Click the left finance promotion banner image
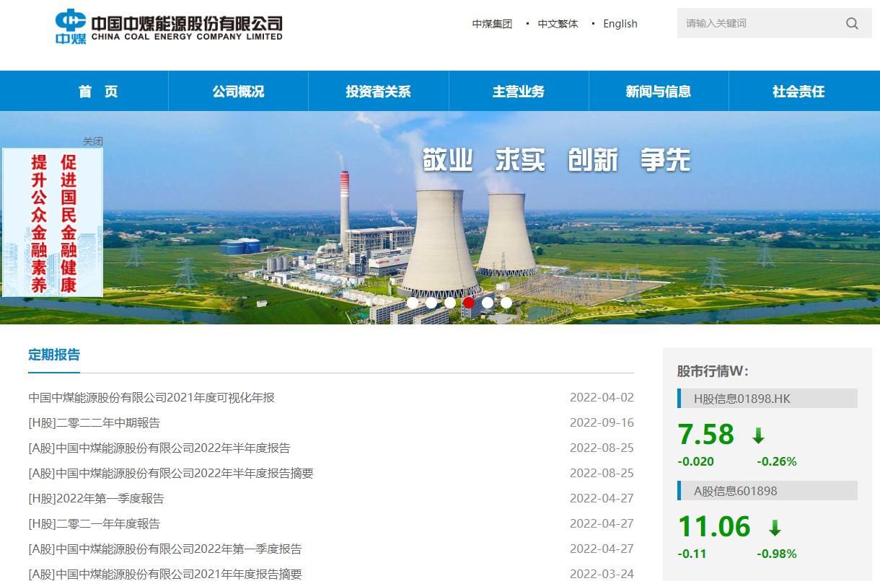This screenshot has height=581, width=880. click(53, 222)
